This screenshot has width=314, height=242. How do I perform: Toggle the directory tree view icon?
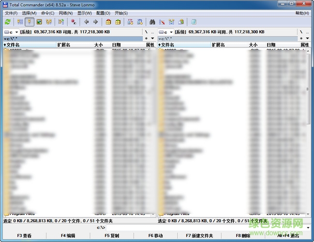[49, 22]
